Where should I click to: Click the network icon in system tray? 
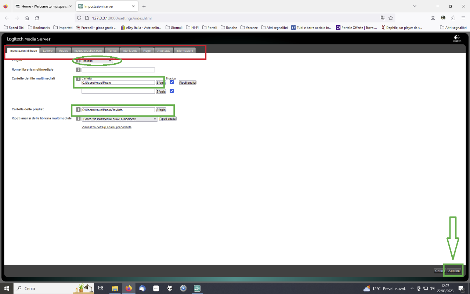pos(426,288)
